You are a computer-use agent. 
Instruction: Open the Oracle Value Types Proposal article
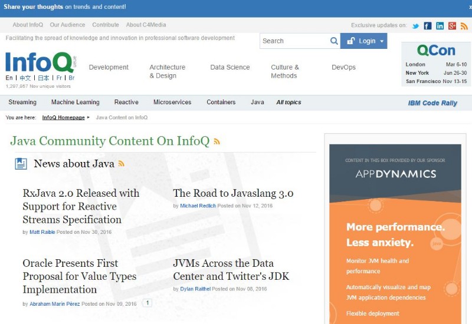point(80,276)
